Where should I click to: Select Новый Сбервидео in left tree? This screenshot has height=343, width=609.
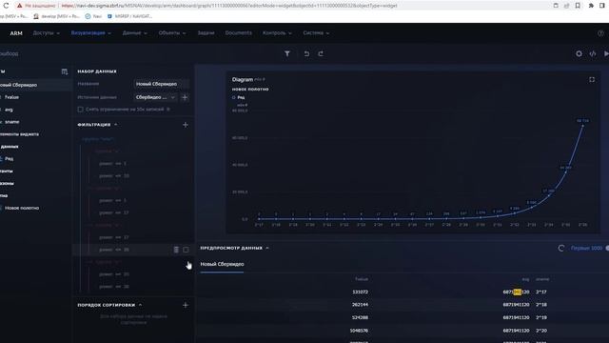tap(19, 85)
